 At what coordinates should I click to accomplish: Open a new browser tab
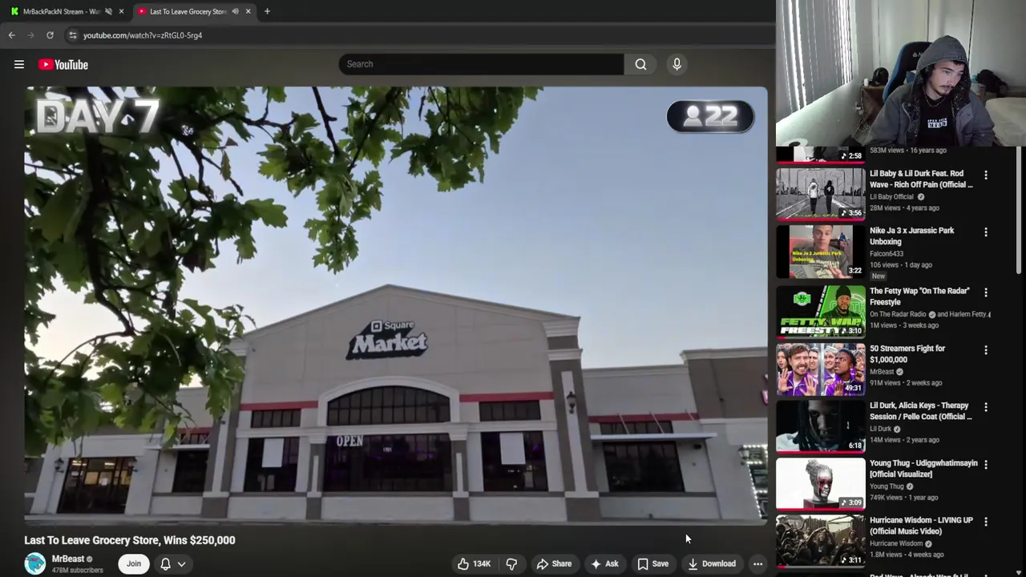click(x=267, y=11)
